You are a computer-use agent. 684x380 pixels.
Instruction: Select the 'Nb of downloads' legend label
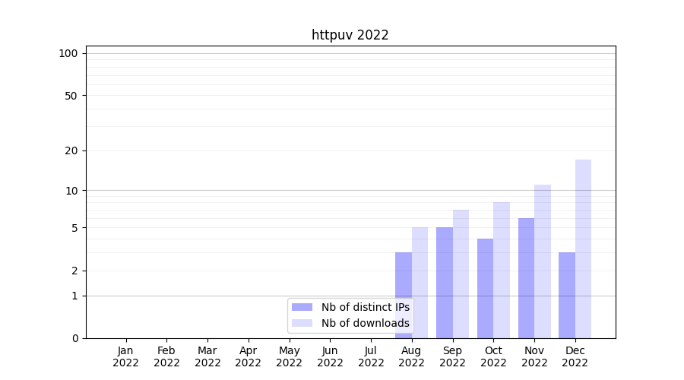[365, 323]
